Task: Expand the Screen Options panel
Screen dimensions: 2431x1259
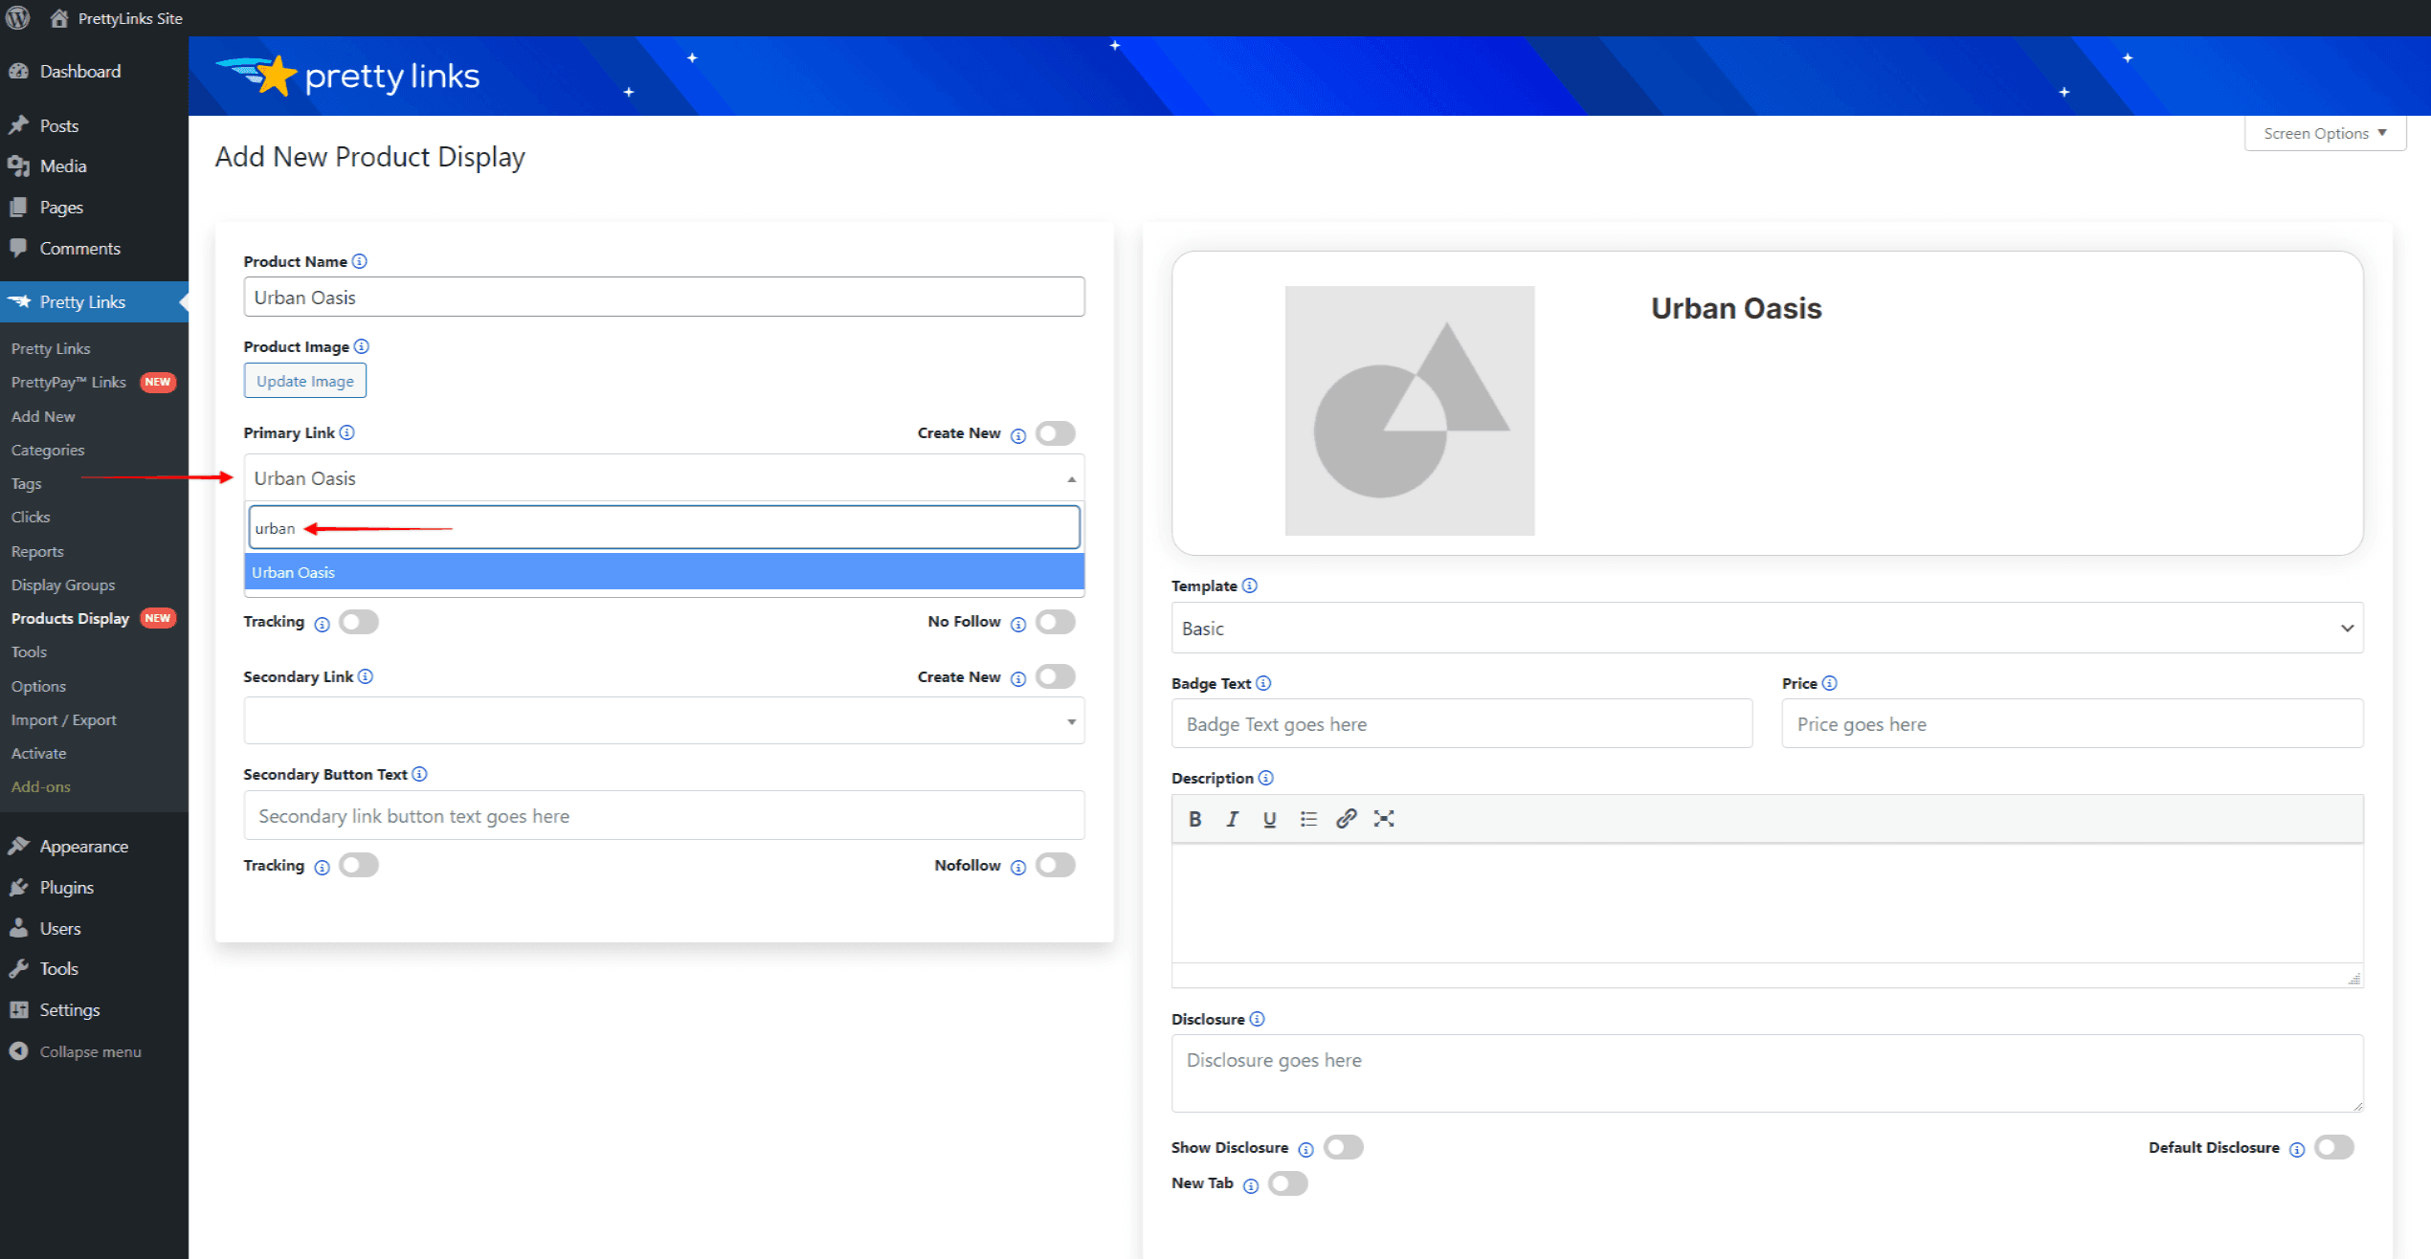Action: tap(2324, 133)
